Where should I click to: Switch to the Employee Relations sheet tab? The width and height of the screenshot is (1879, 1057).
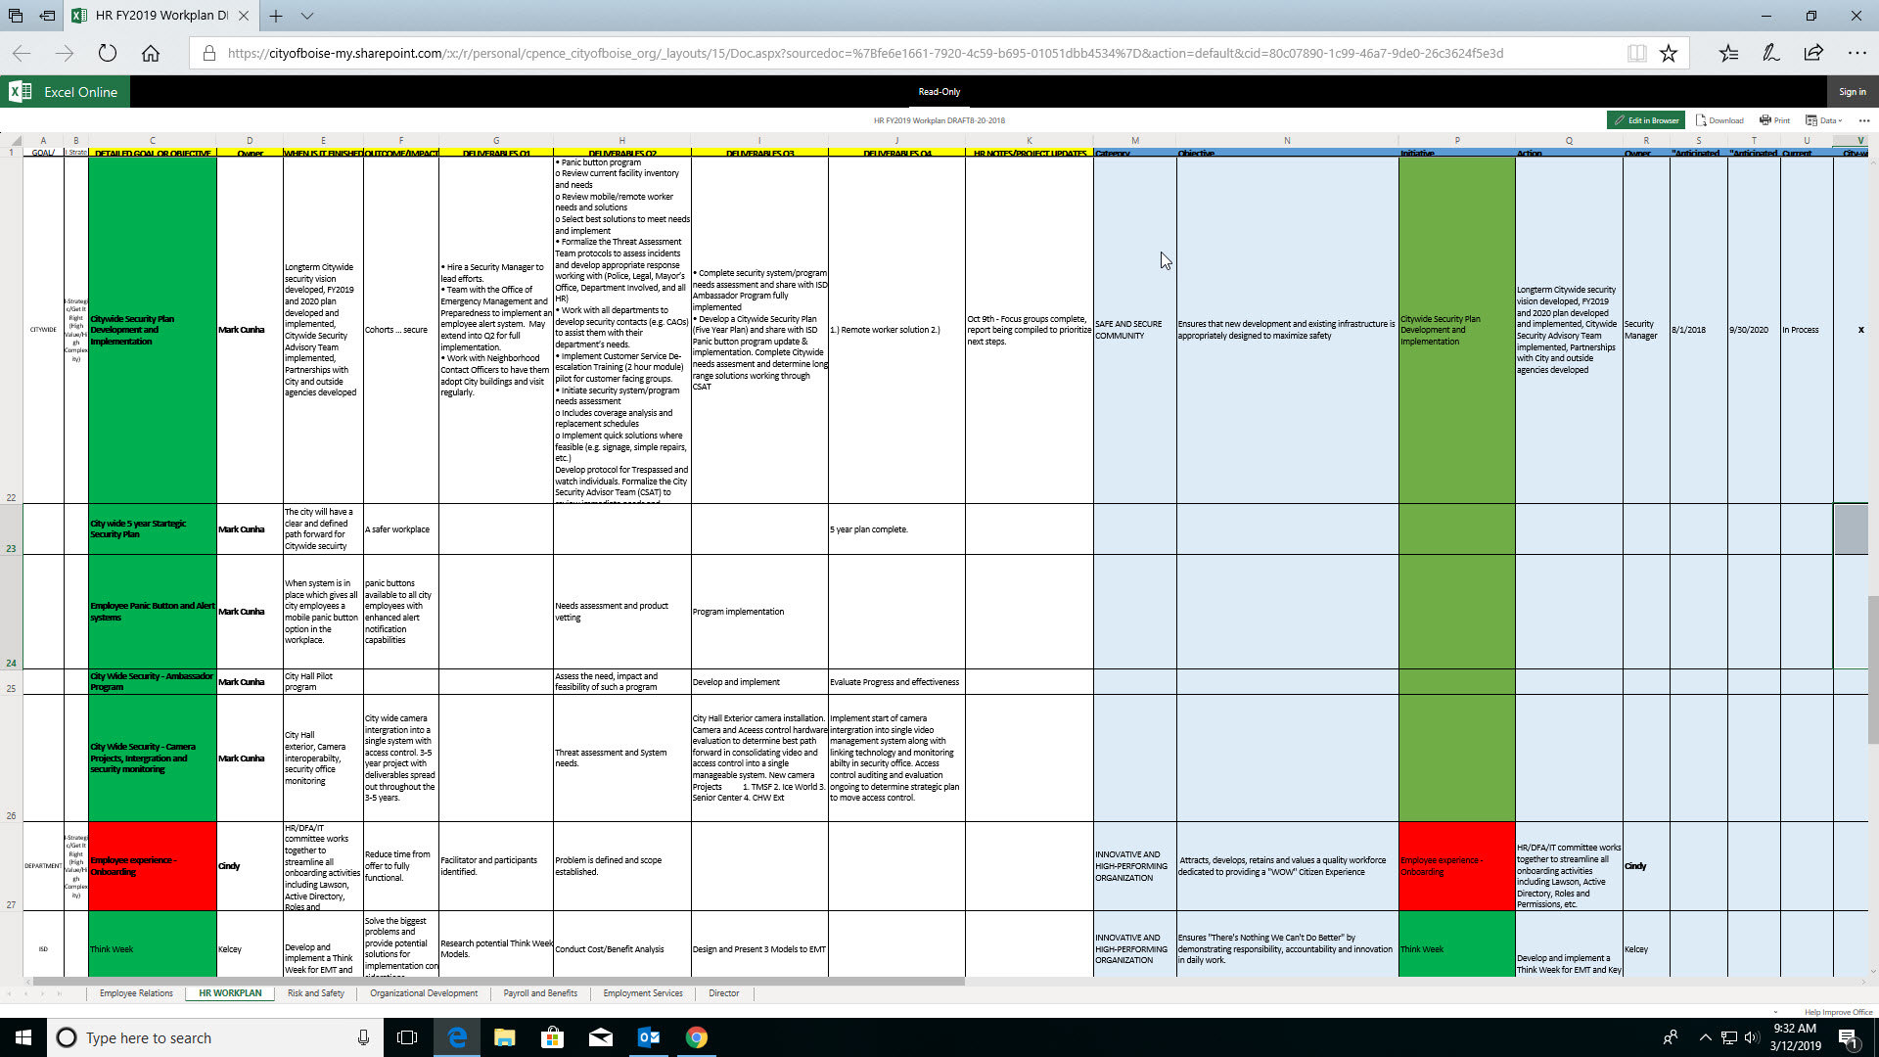tap(136, 993)
